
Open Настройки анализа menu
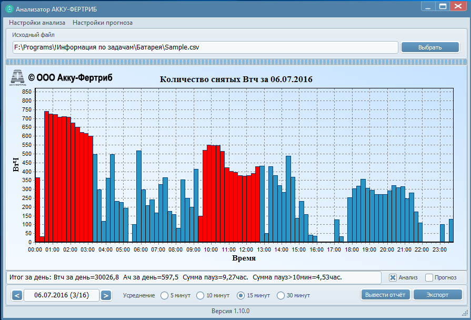point(37,23)
